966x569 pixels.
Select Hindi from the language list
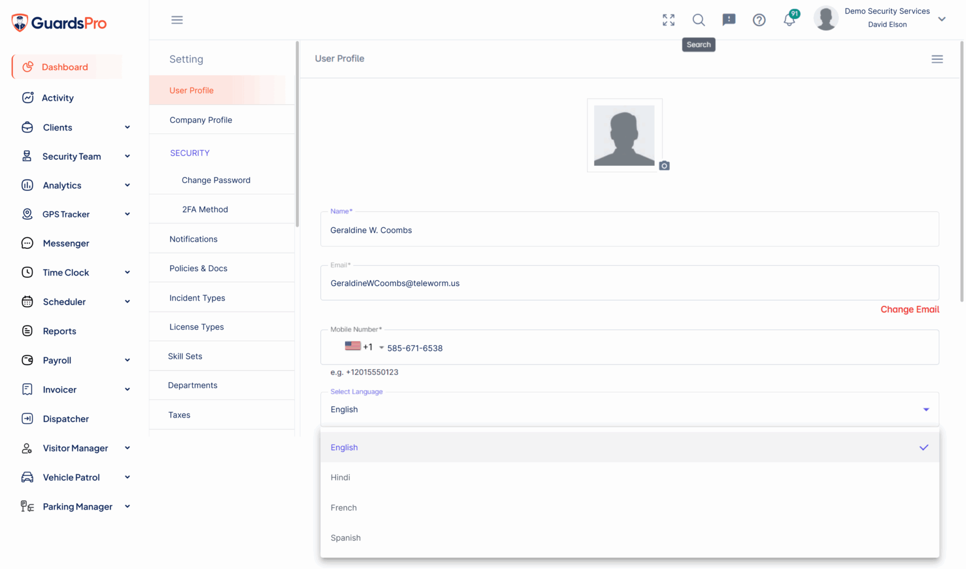click(x=340, y=477)
